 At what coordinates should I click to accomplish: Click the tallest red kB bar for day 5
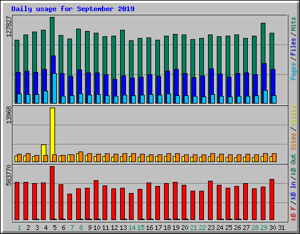[x=52, y=193]
